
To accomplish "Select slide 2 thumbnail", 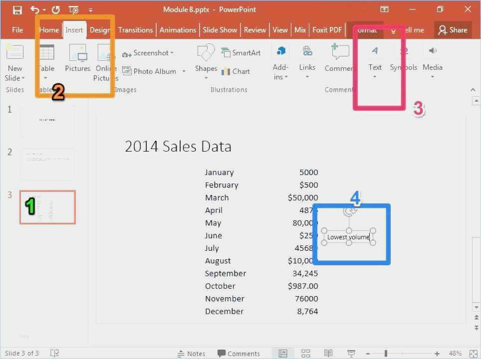I will (x=47, y=164).
